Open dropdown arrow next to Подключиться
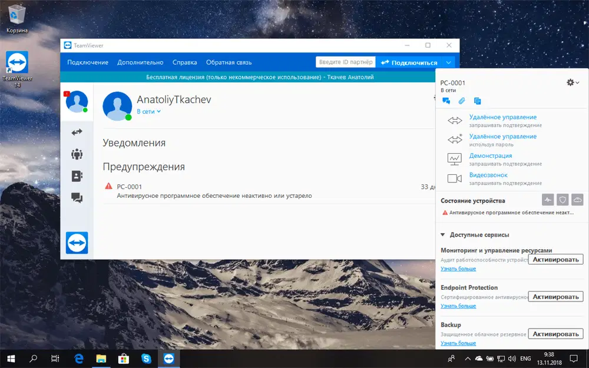589x368 pixels. [448, 62]
